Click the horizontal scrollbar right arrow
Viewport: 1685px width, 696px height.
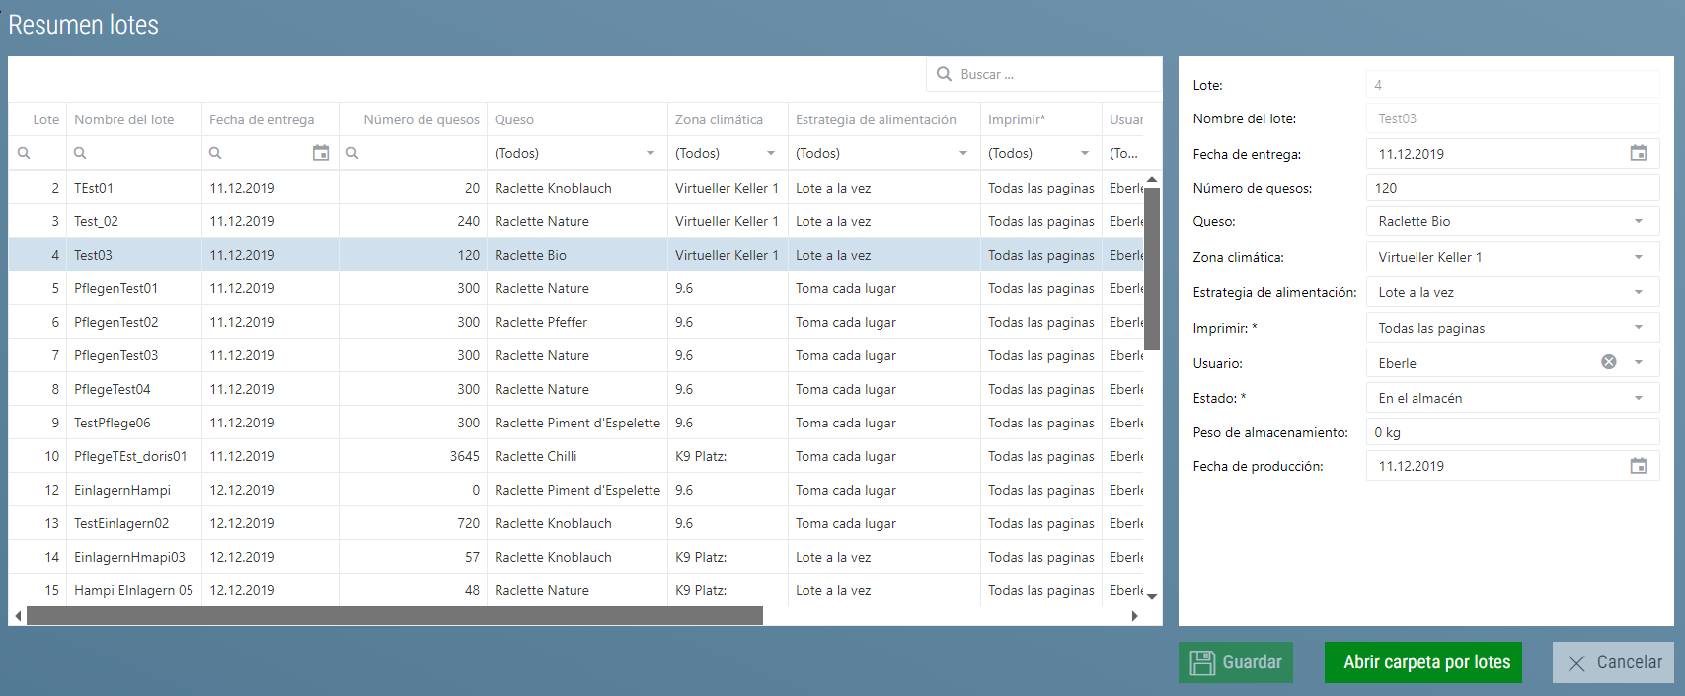click(1134, 616)
